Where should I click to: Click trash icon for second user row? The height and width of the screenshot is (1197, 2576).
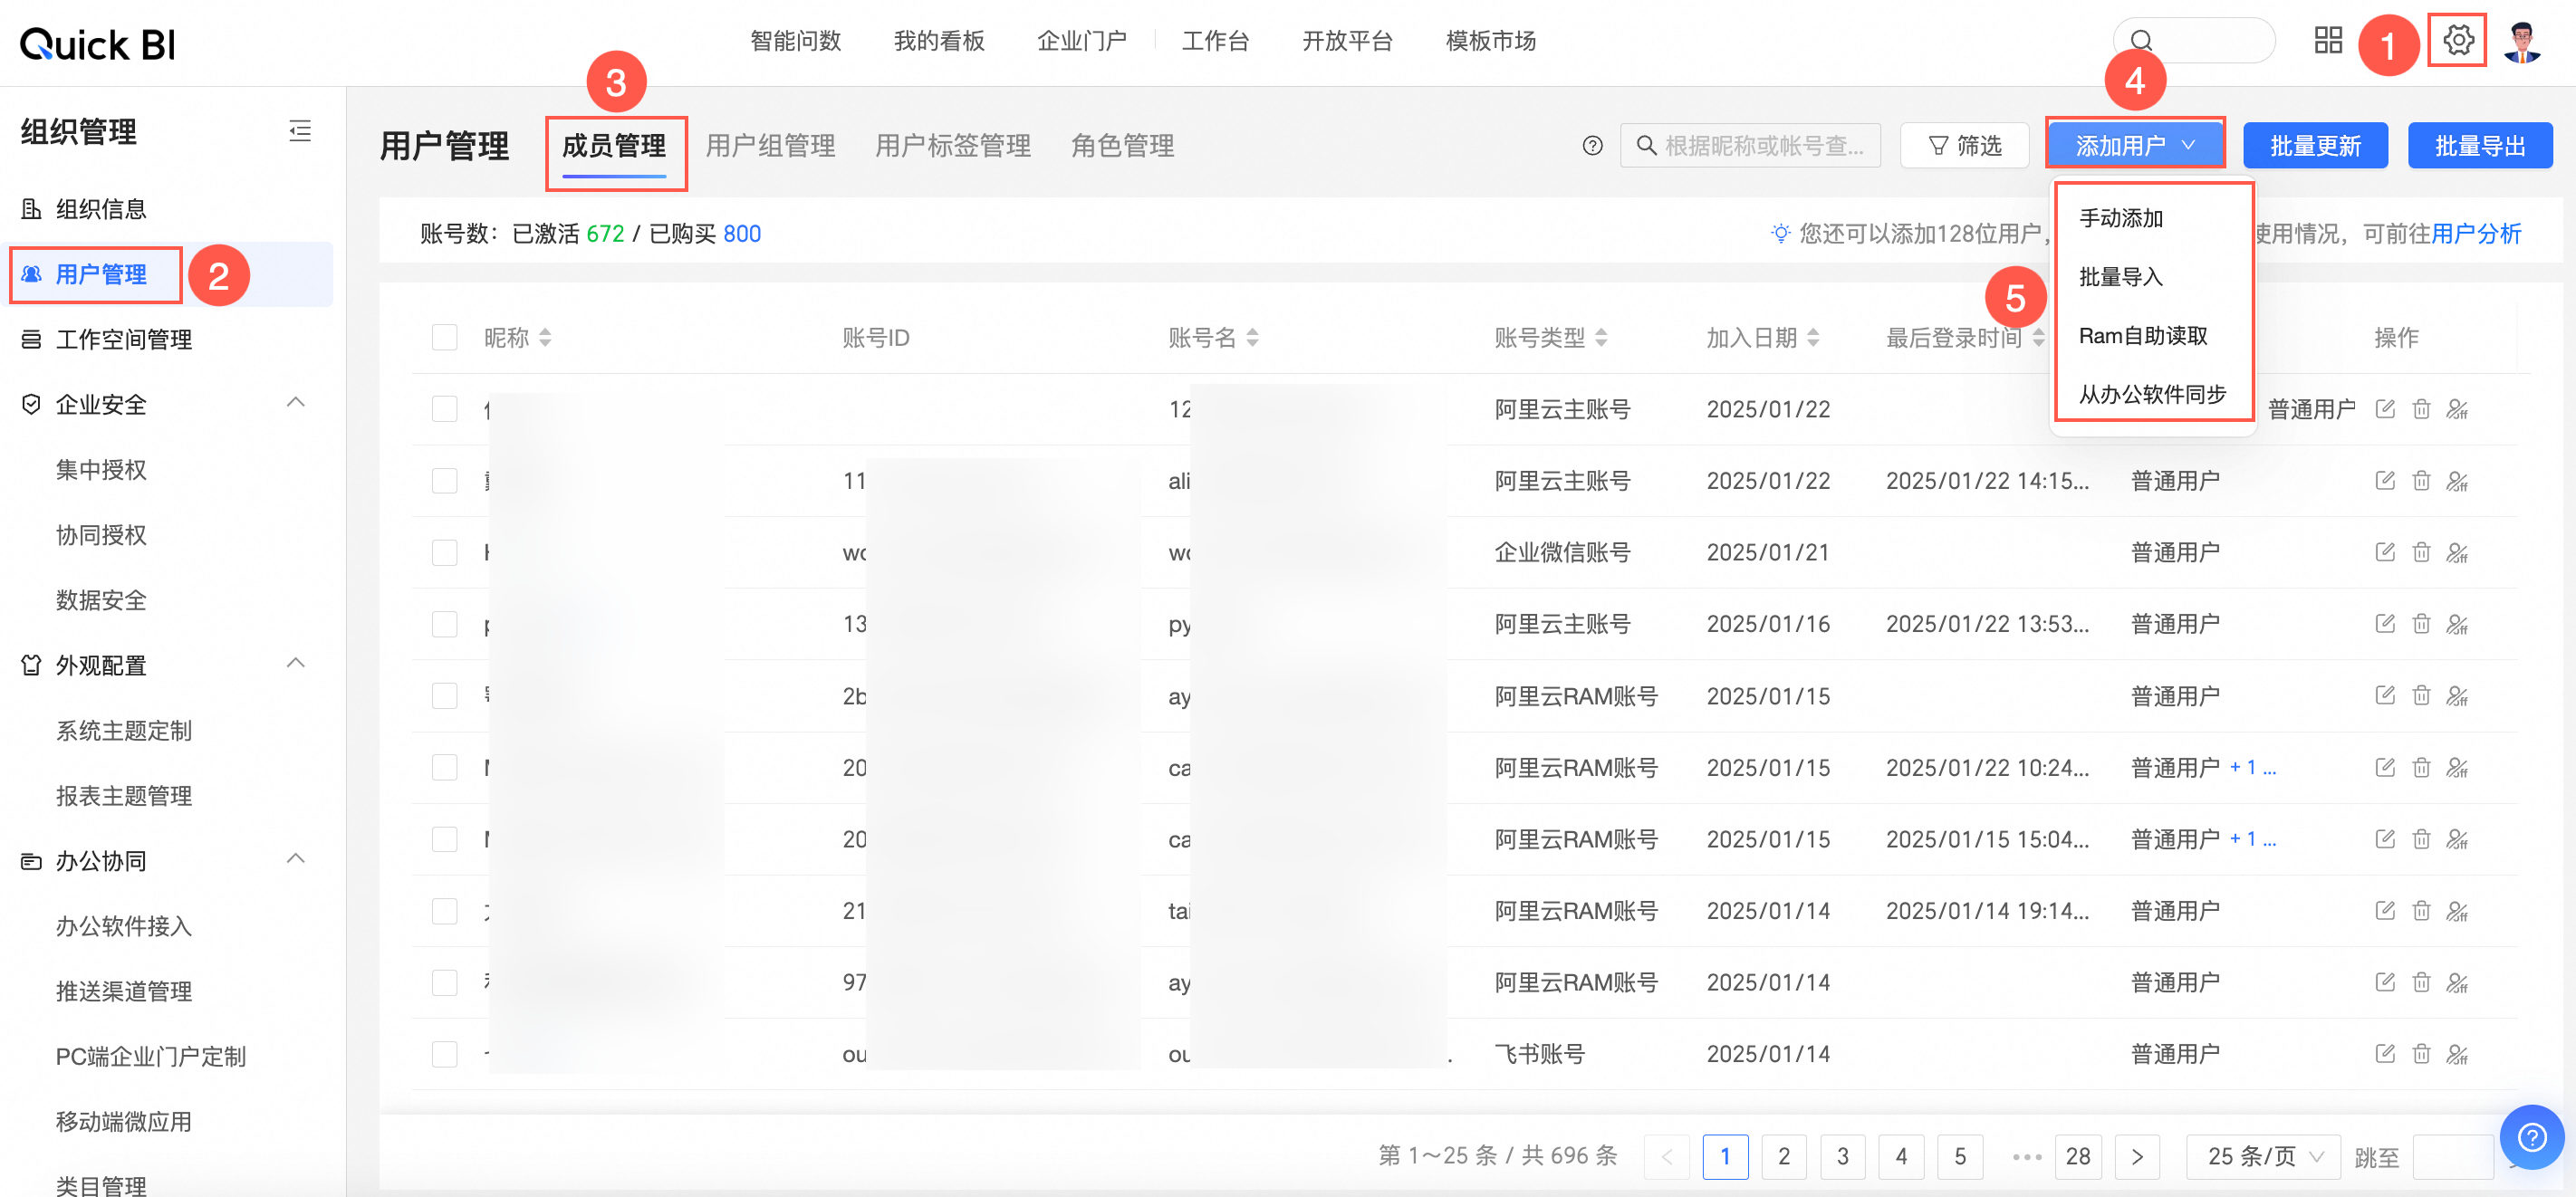(2420, 481)
